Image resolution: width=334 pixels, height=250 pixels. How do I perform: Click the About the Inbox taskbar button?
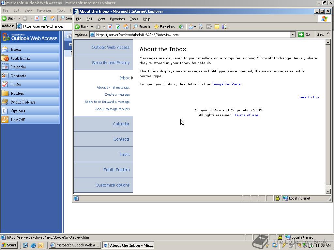point(128,245)
